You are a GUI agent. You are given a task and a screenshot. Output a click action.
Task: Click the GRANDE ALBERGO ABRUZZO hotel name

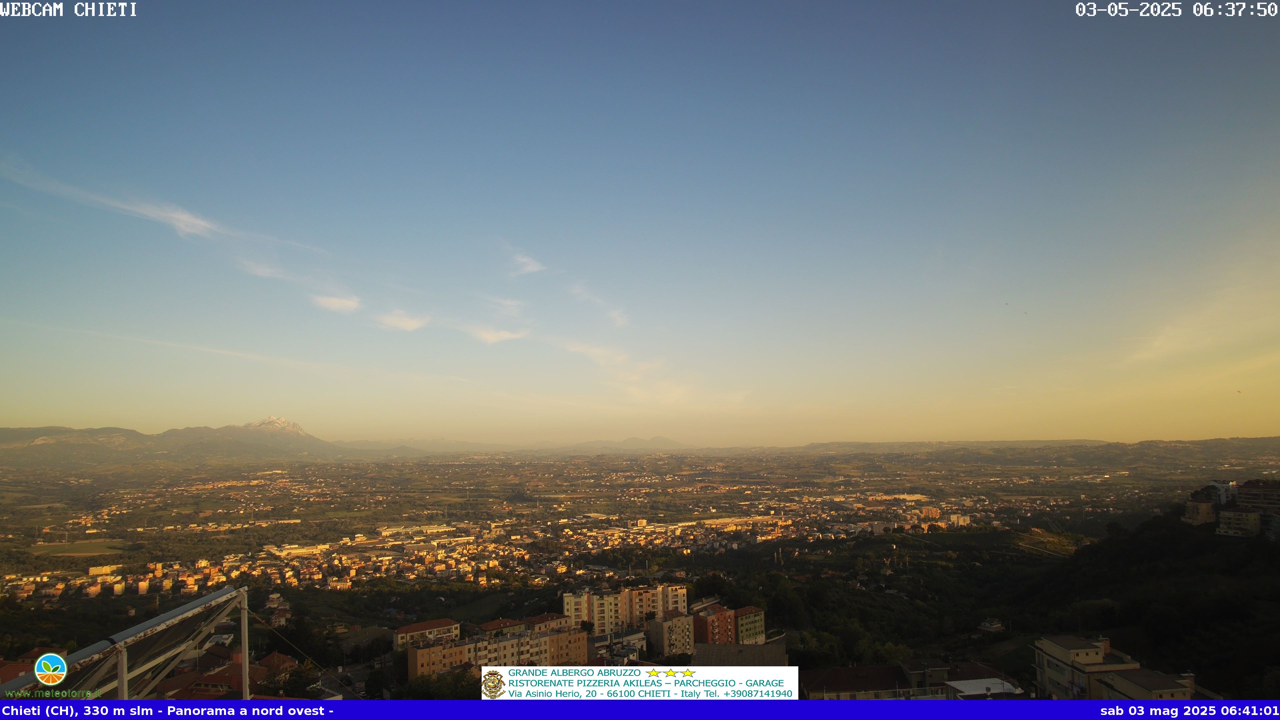(x=574, y=673)
